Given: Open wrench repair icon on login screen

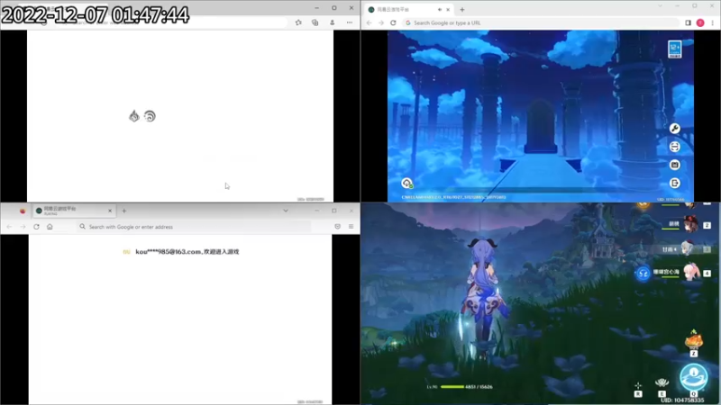Looking at the screenshot, I should pyautogui.click(x=674, y=129).
